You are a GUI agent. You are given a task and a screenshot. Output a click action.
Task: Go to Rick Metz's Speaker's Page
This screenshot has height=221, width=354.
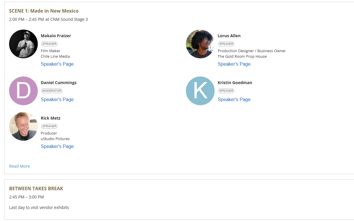coord(57,146)
